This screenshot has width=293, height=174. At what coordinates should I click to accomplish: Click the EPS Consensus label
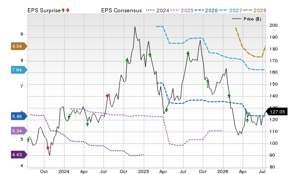(121, 10)
